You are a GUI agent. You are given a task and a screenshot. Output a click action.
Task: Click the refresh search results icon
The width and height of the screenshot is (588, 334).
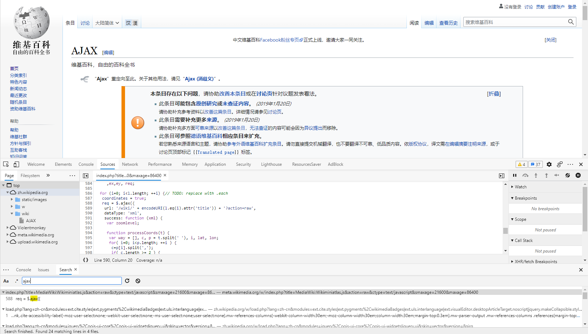click(127, 281)
